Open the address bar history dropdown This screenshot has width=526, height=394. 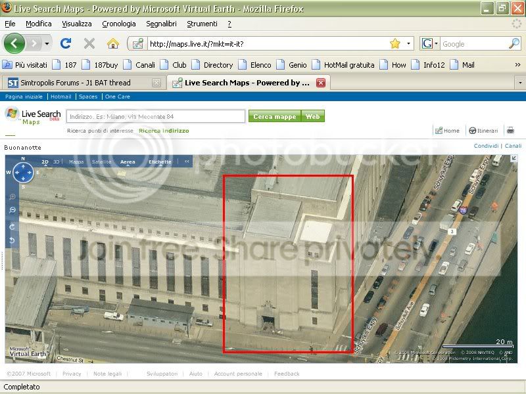[408, 43]
